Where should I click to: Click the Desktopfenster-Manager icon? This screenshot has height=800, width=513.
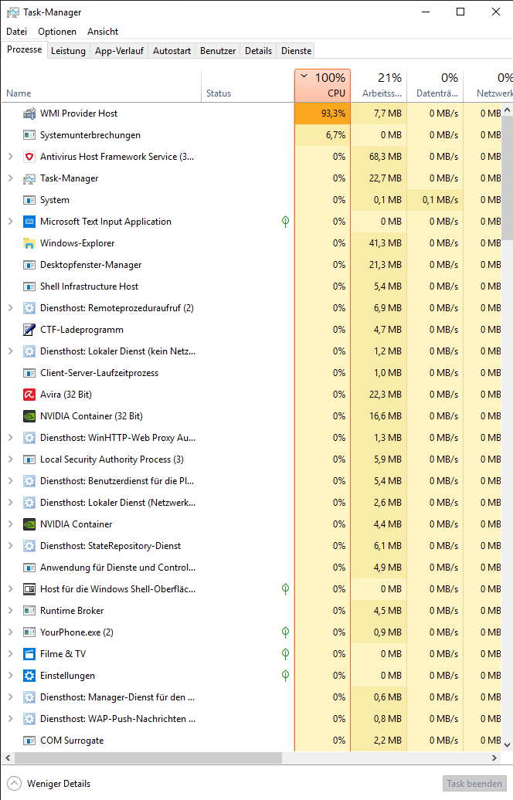pyautogui.click(x=29, y=265)
